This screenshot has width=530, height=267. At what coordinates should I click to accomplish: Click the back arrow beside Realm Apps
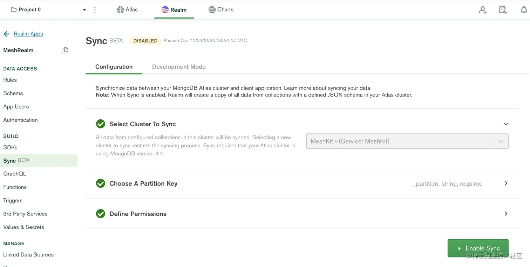pyautogui.click(x=6, y=34)
